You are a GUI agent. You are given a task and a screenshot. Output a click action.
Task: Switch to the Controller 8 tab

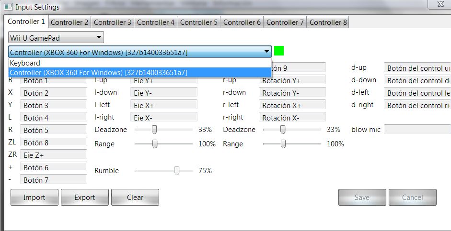[328, 22]
